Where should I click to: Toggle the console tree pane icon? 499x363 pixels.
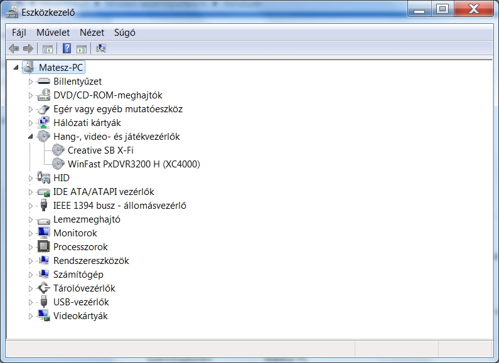click(x=48, y=49)
